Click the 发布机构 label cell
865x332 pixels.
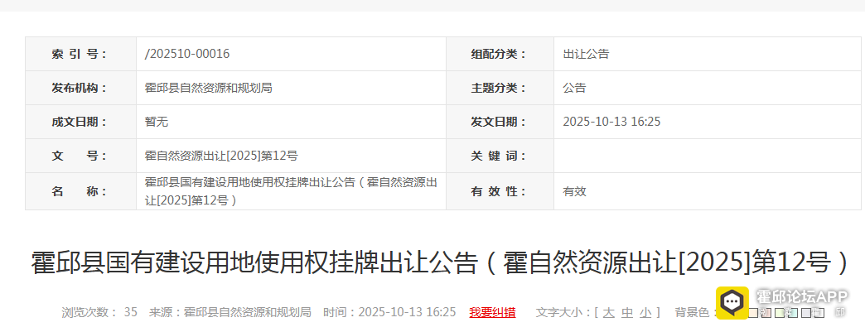80,88
